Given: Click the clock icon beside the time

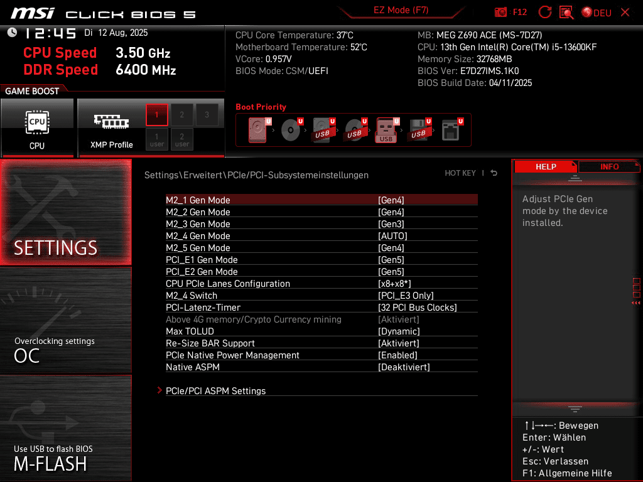Looking at the screenshot, I should [x=12, y=33].
